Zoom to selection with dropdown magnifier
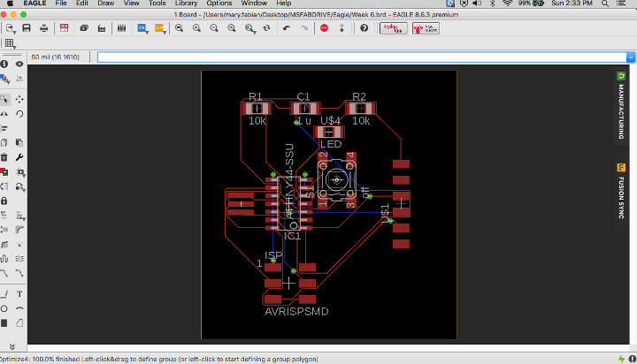This screenshot has width=637, height=364. click(x=250, y=28)
